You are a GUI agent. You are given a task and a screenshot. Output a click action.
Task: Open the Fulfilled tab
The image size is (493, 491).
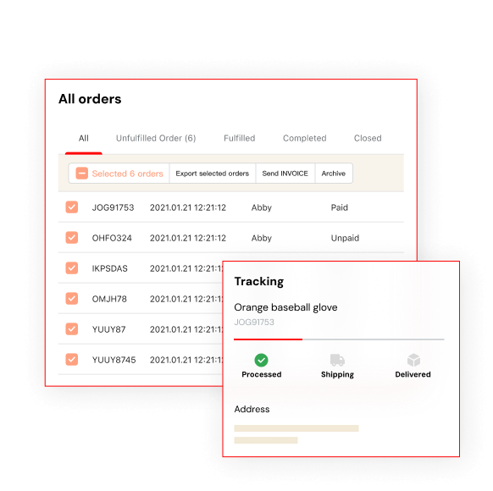coord(239,138)
